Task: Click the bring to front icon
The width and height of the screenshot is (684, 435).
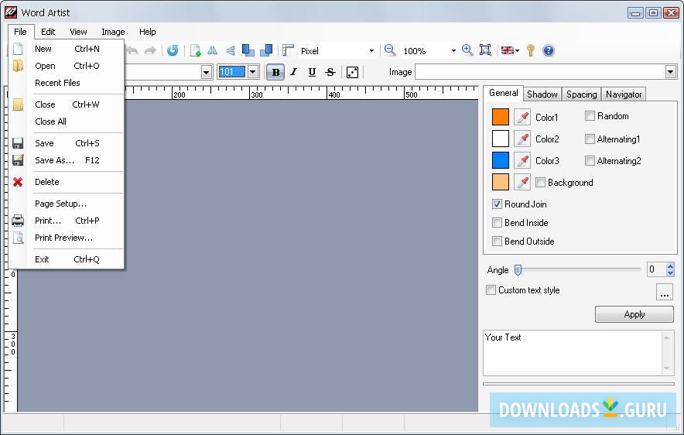Action: [x=248, y=50]
